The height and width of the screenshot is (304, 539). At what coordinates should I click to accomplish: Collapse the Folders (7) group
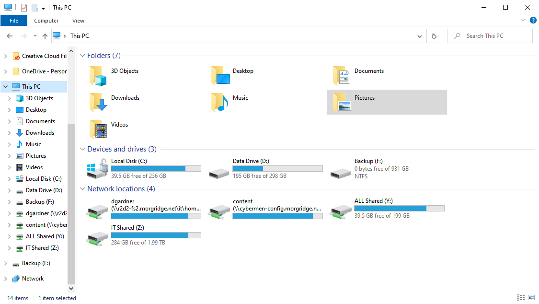tap(82, 56)
